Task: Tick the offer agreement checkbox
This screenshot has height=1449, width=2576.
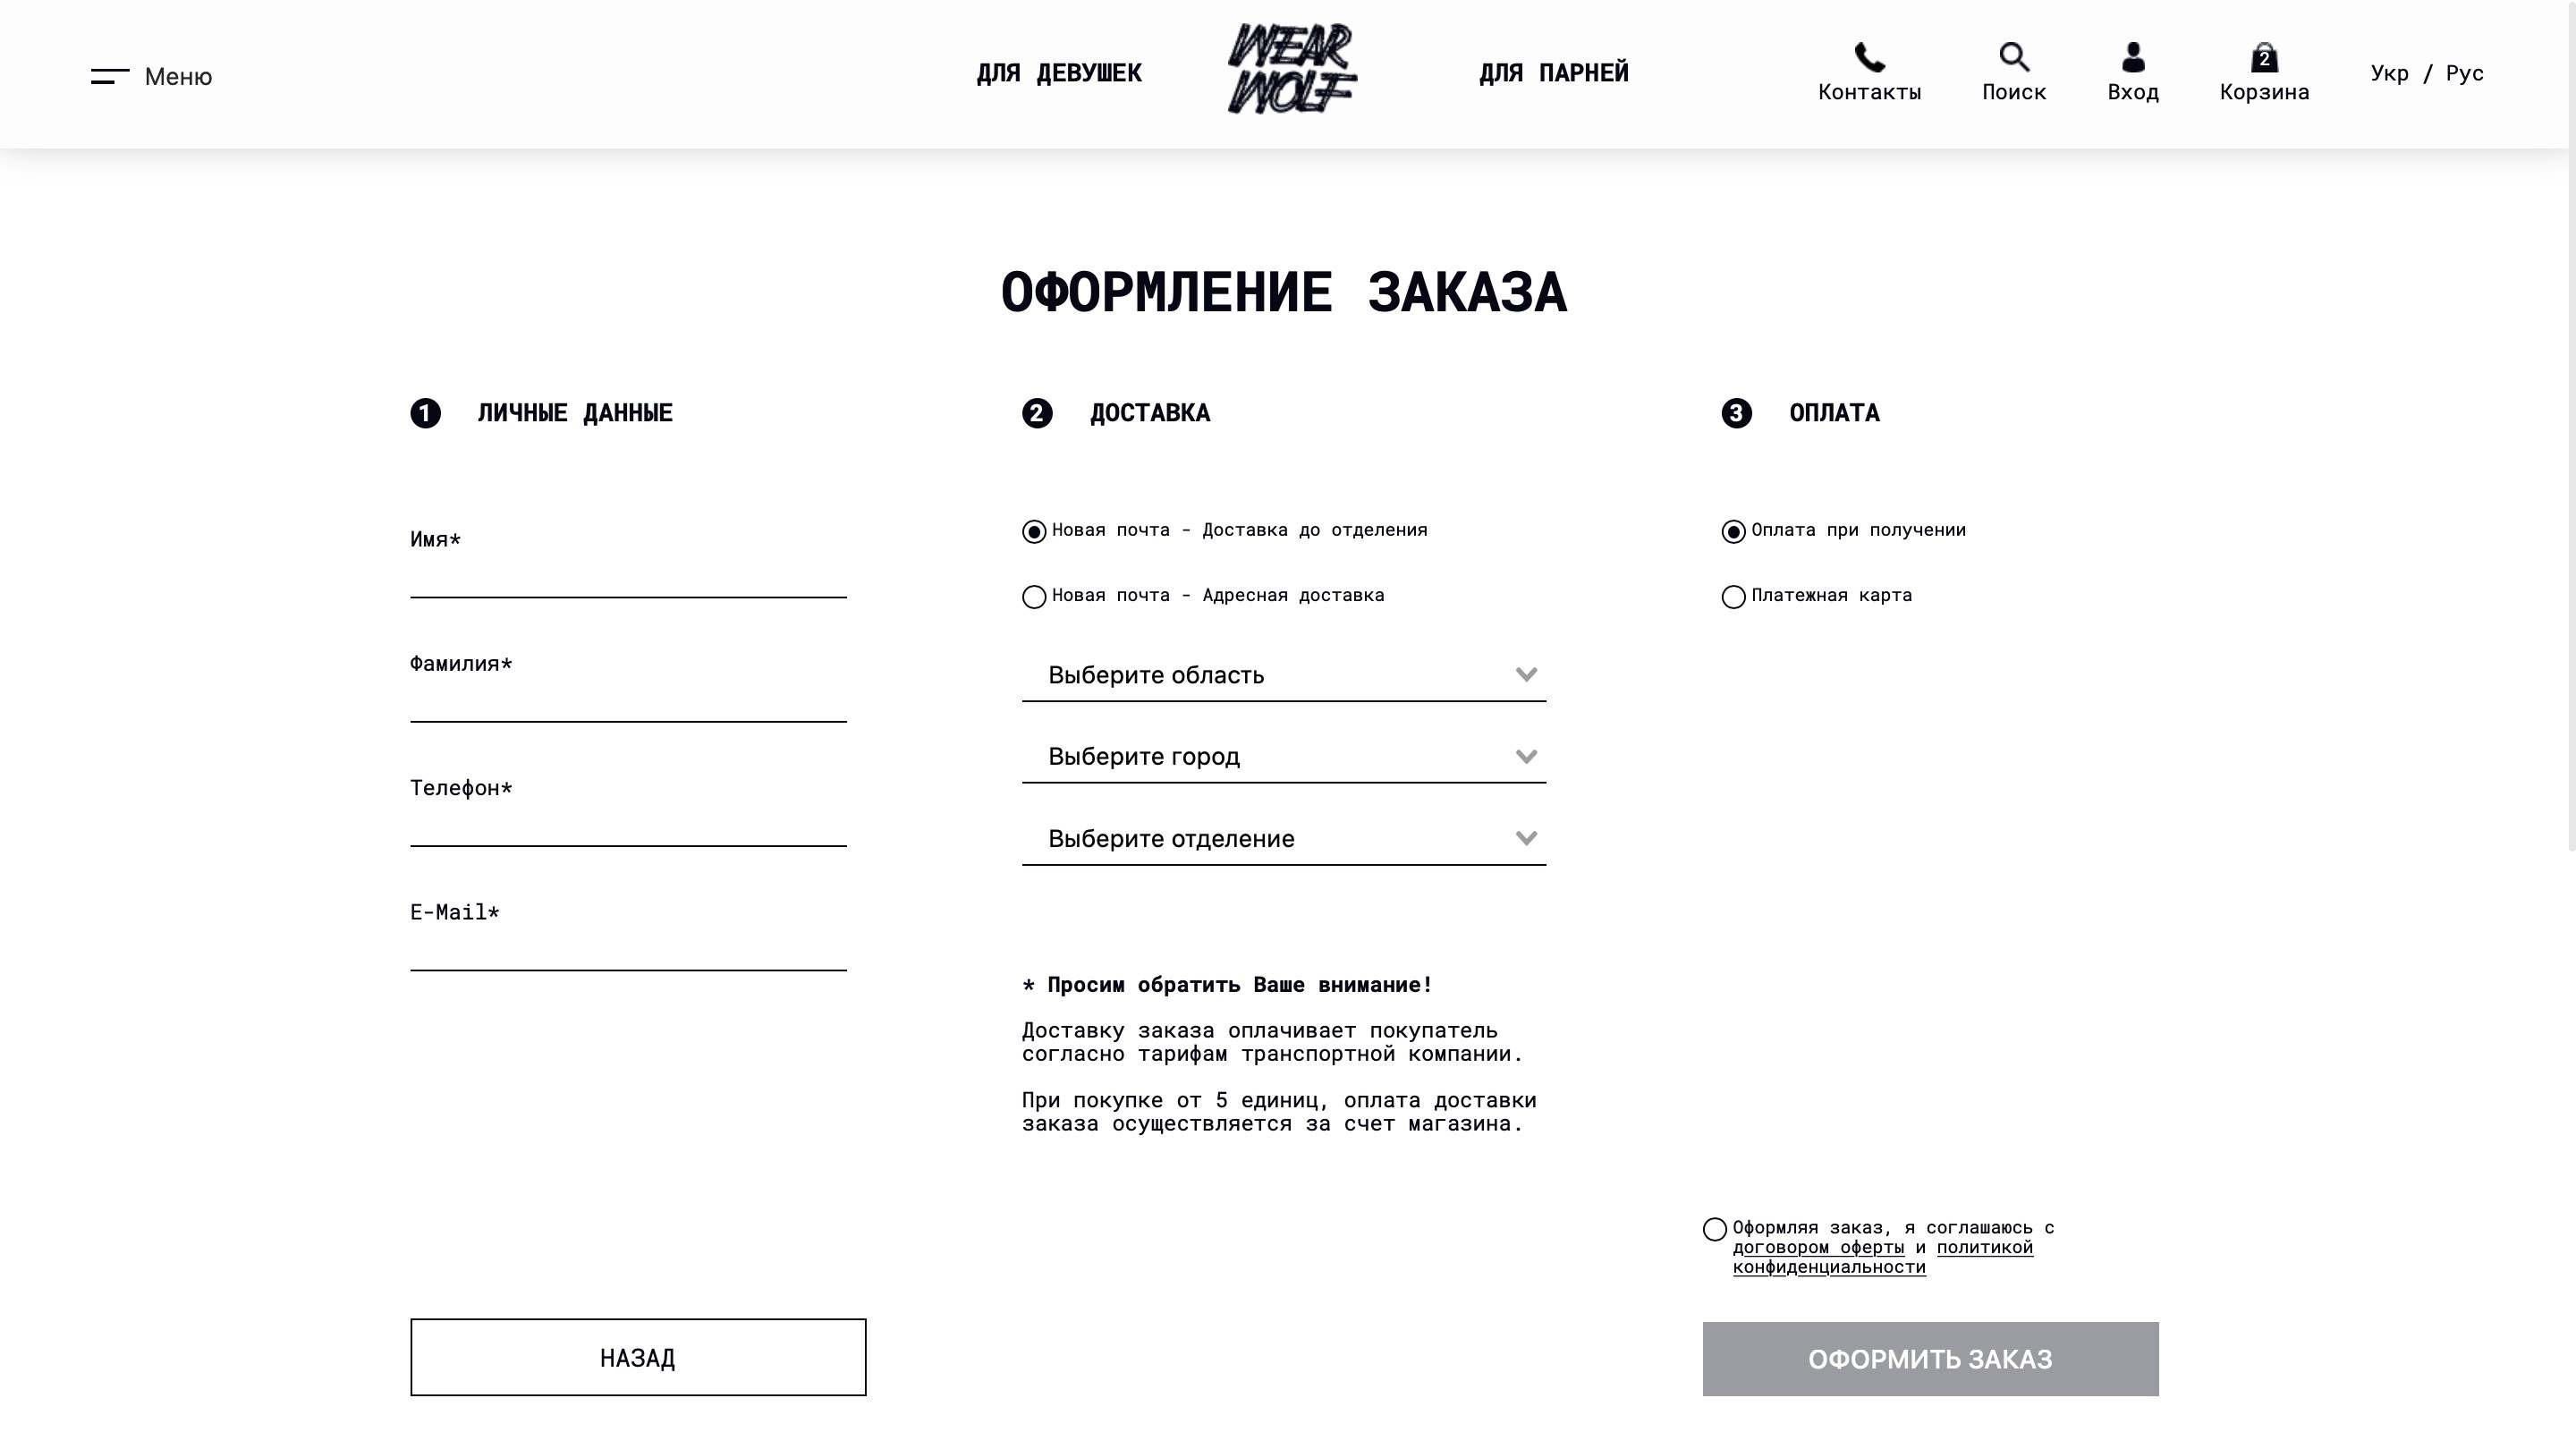Action: (x=1714, y=1229)
